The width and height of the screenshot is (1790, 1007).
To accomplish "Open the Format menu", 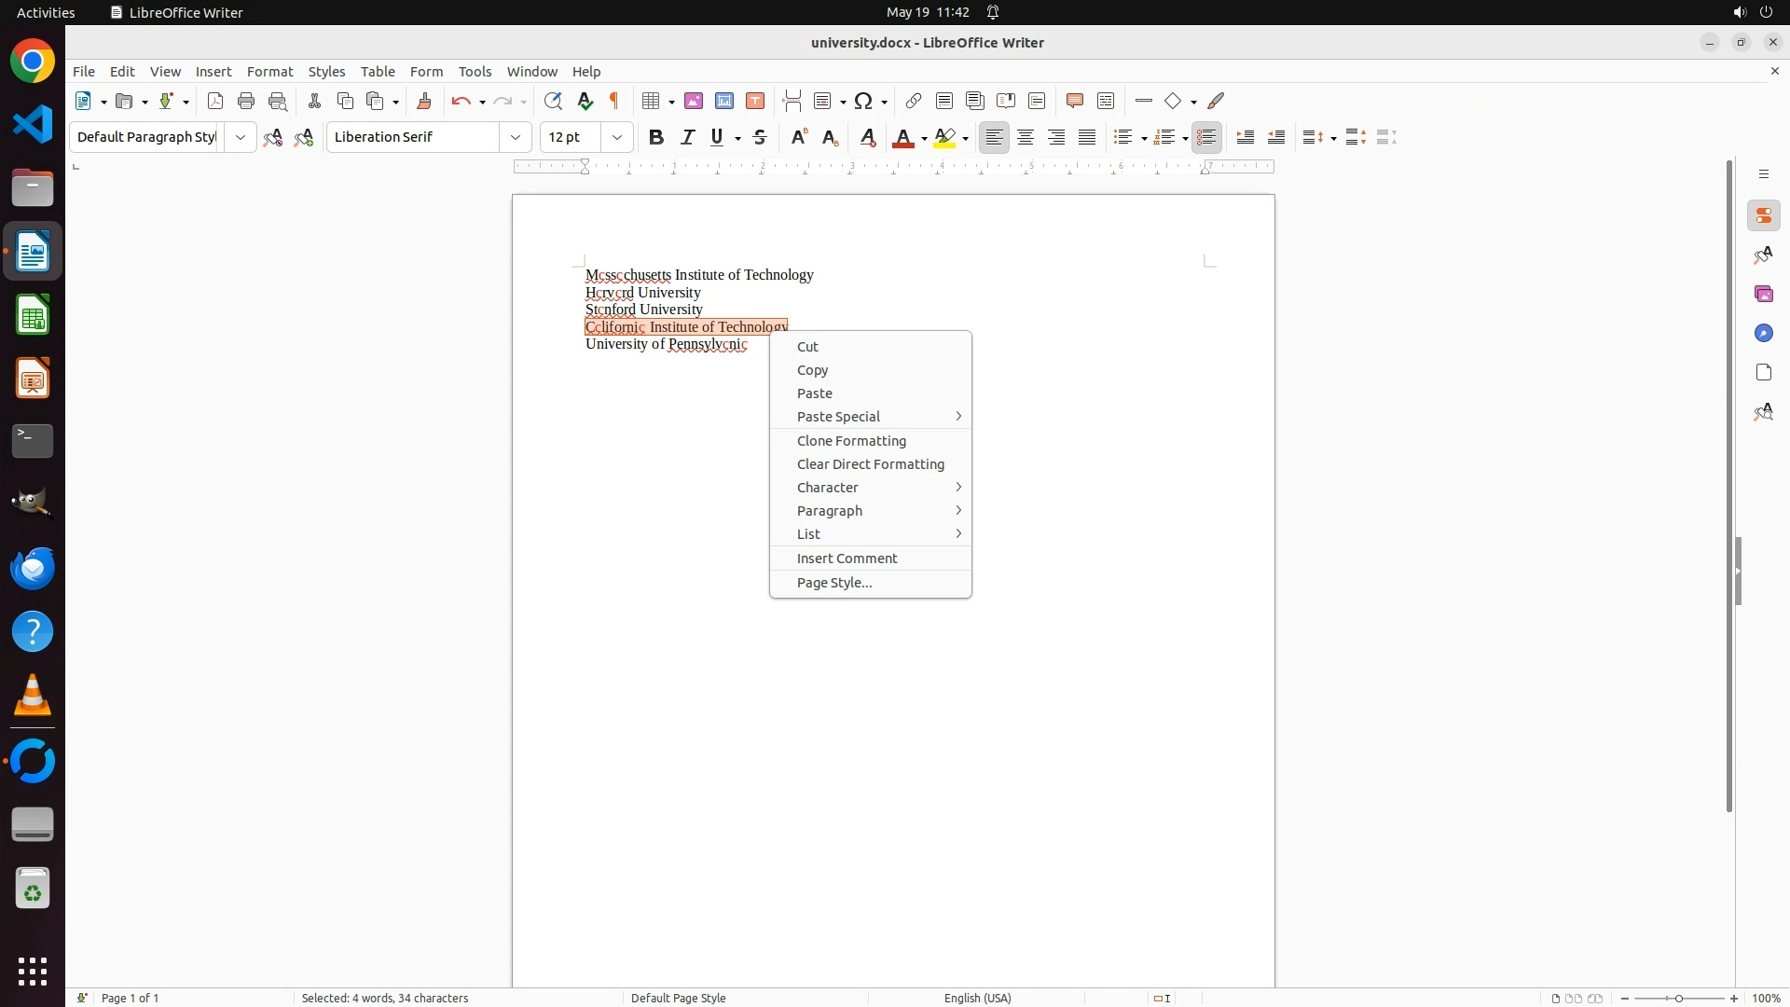I will (269, 72).
